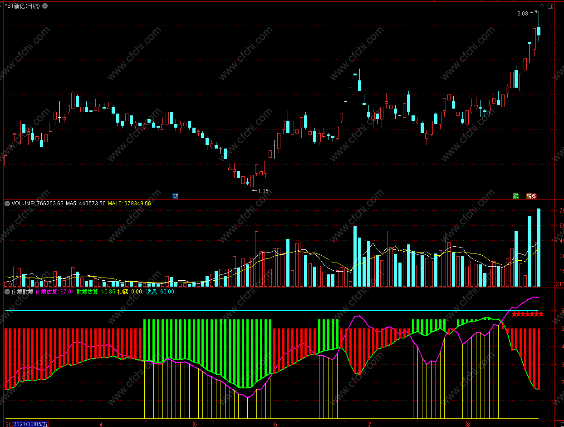The height and width of the screenshot is (427, 564).
Task: Click the 2021/03/05/五 date label
Action: coord(30,424)
